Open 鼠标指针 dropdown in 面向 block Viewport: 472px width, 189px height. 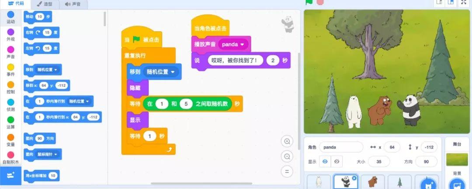pyautogui.click(x=47, y=155)
